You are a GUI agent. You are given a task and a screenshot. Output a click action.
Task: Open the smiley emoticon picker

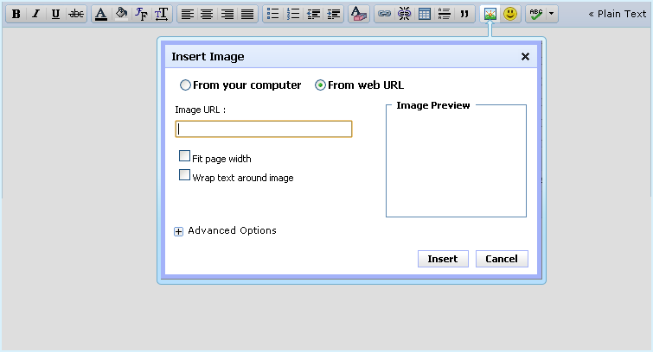[x=510, y=14]
